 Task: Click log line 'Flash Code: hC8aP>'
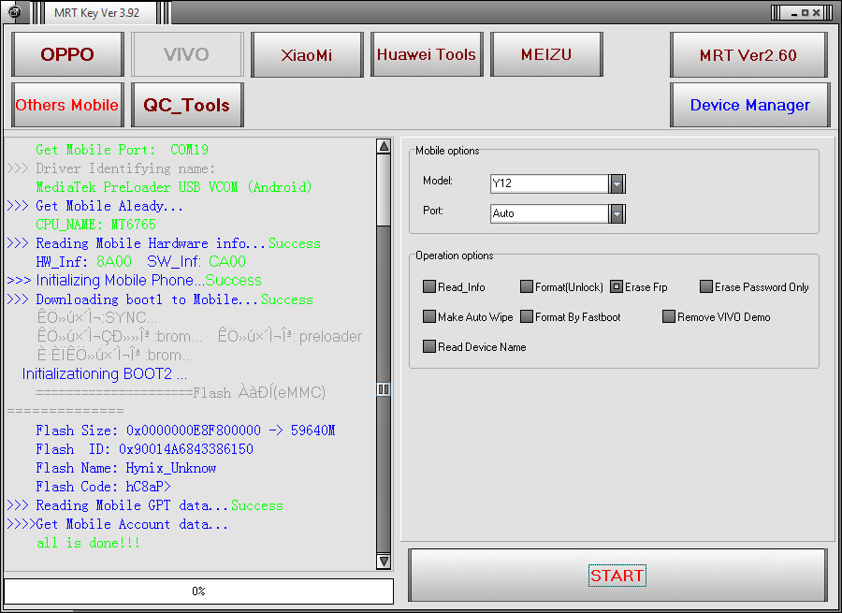[x=103, y=487]
